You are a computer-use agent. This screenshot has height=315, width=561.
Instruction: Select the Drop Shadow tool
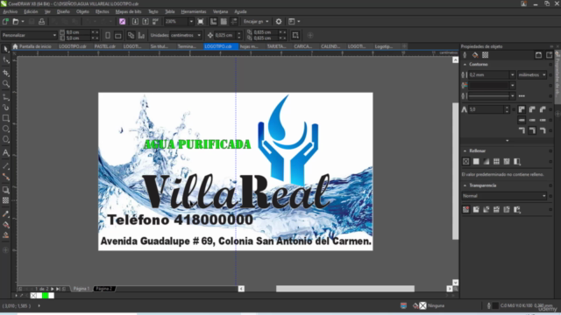[x=6, y=190]
